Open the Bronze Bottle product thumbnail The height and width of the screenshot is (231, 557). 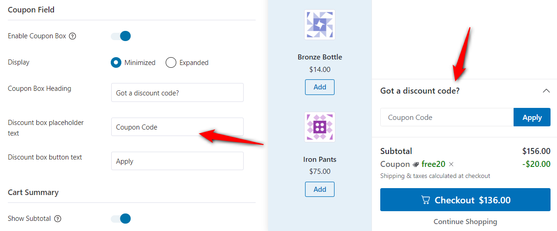click(320, 24)
